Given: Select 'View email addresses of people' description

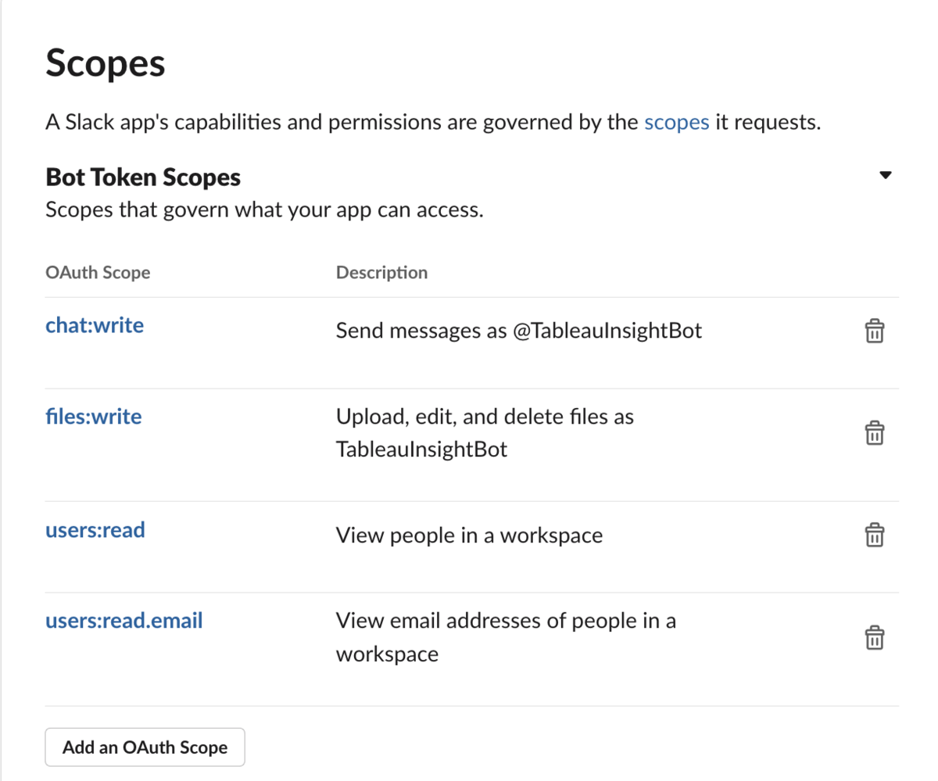Looking at the screenshot, I should pyautogui.click(x=506, y=637).
